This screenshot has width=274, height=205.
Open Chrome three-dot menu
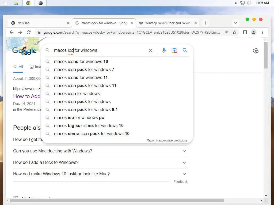(262, 32)
